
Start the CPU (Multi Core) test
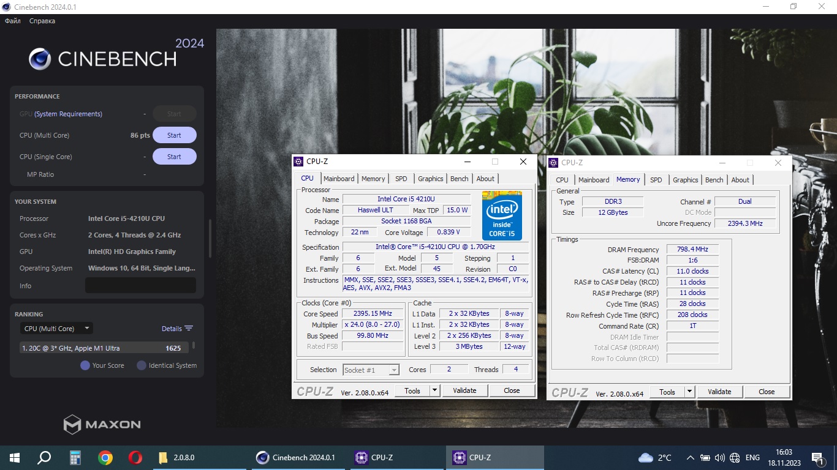(x=175, y=135)
